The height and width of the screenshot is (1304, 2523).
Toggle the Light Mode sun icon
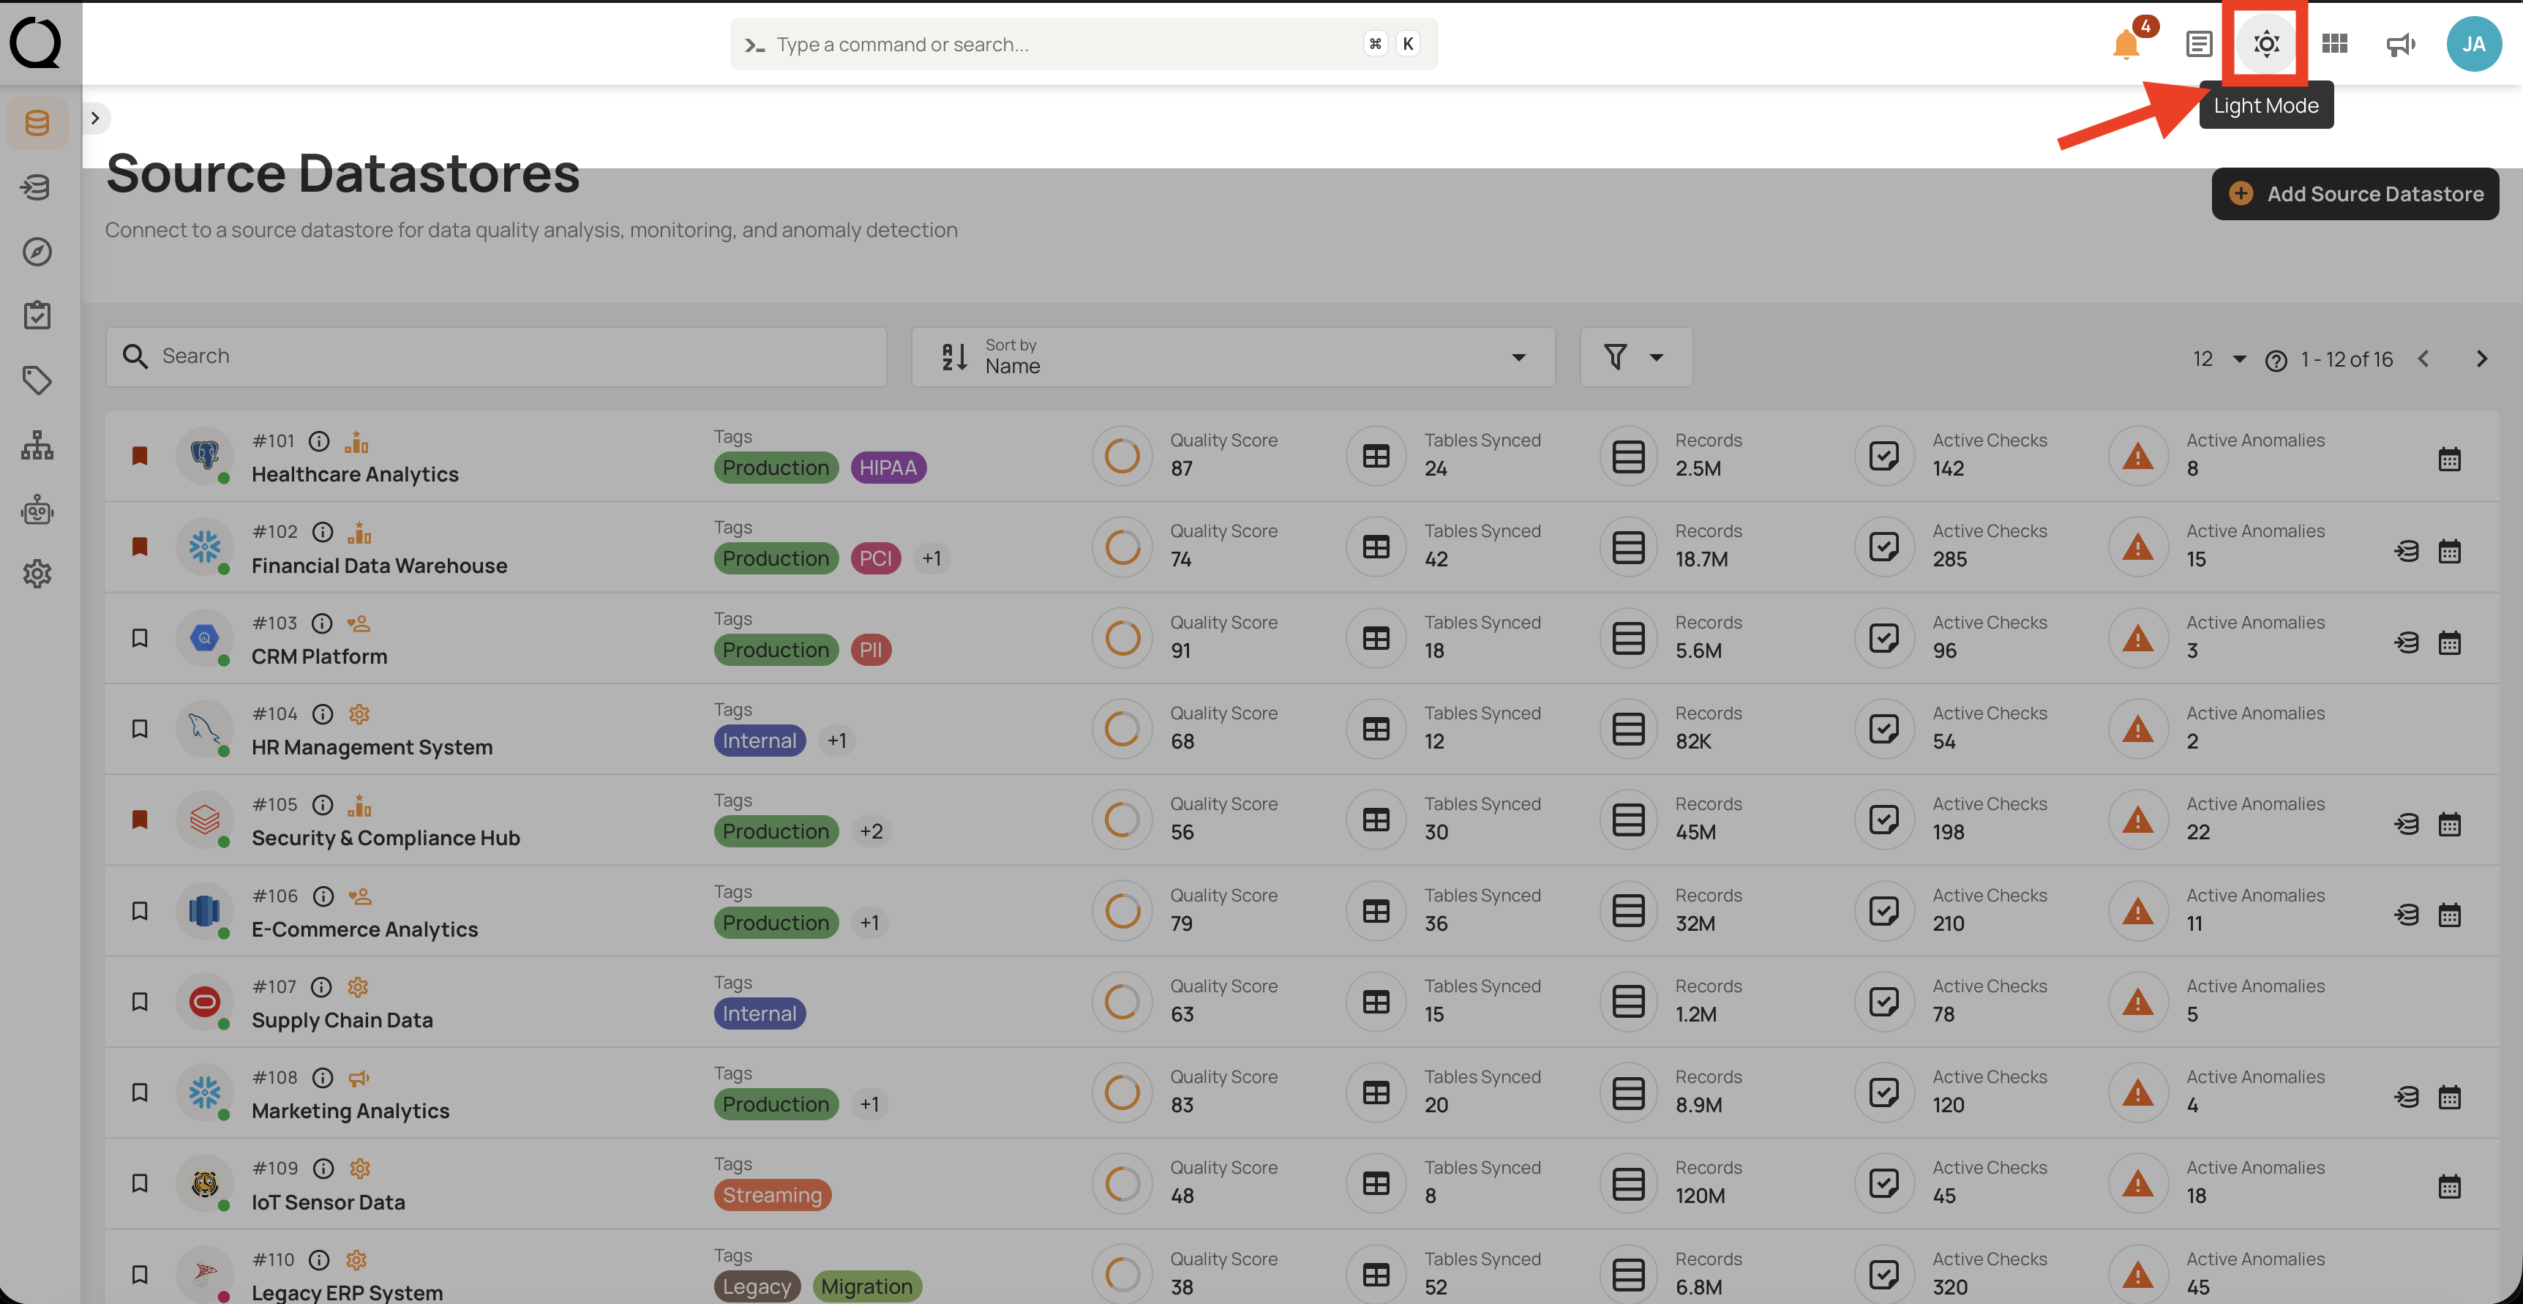click(2266, 44)
